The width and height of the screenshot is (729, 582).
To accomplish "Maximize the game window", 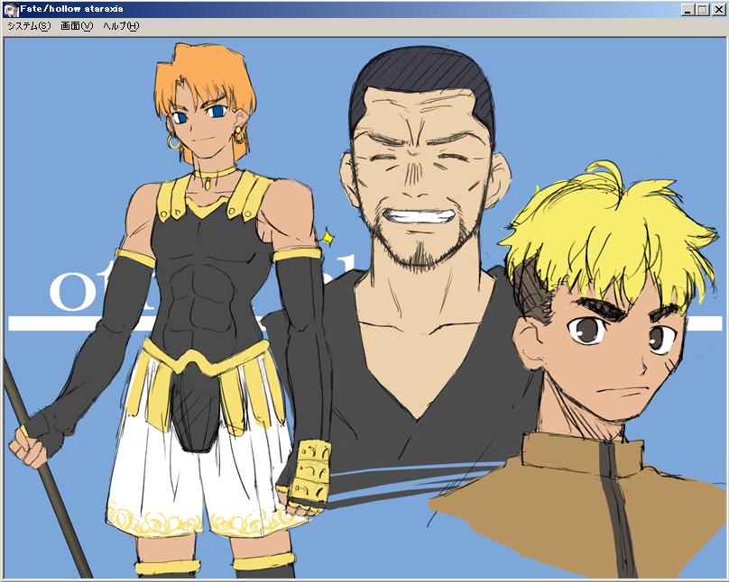I will (x=702, y=9).
